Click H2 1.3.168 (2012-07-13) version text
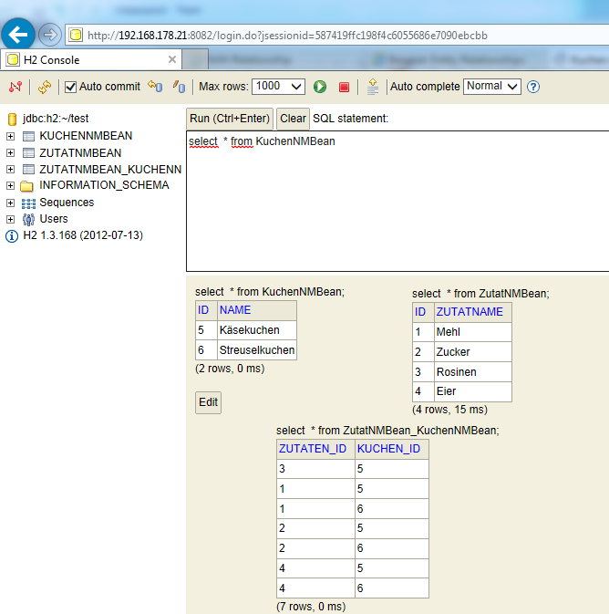609x614 pixels. pyautogui.click(x=83, y=235)
